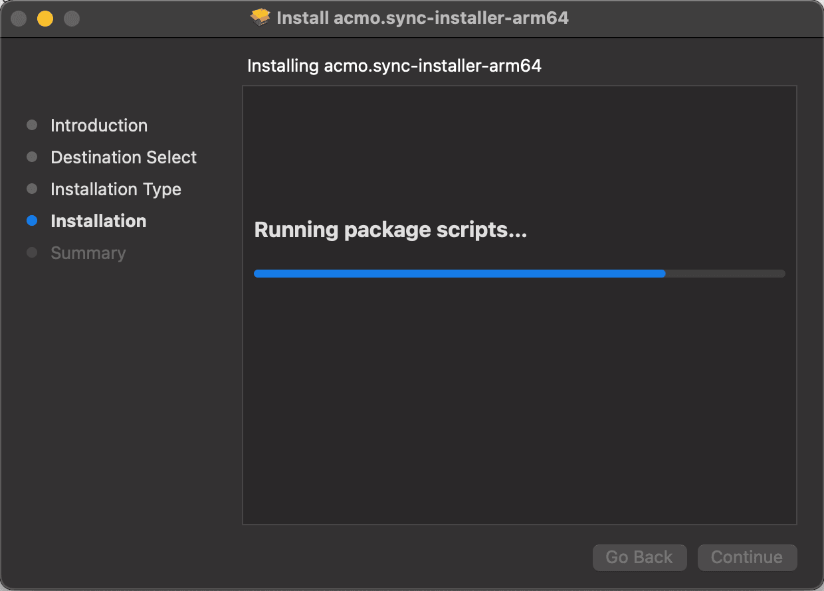
Task: Click the dimmed dot next to Summary
Action: [x=32, y=252]
